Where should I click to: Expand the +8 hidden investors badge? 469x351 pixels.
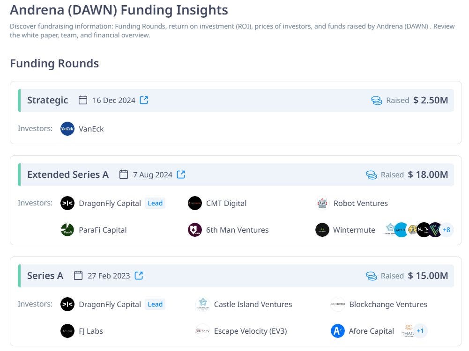(446, 230)
